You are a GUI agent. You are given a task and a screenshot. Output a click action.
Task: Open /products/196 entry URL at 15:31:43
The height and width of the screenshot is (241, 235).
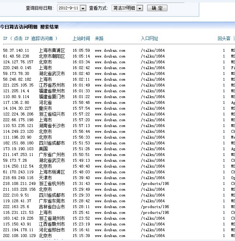pos(155,183)
